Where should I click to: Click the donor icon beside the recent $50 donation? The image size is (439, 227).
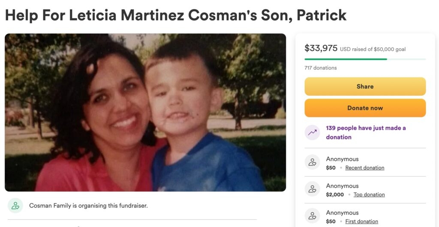(312, 162)
